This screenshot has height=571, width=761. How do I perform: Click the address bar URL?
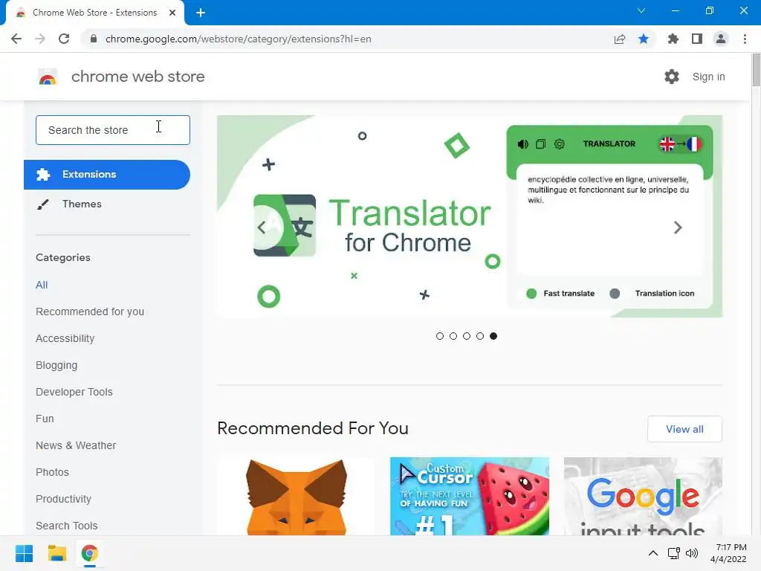[x=238, y=39]
